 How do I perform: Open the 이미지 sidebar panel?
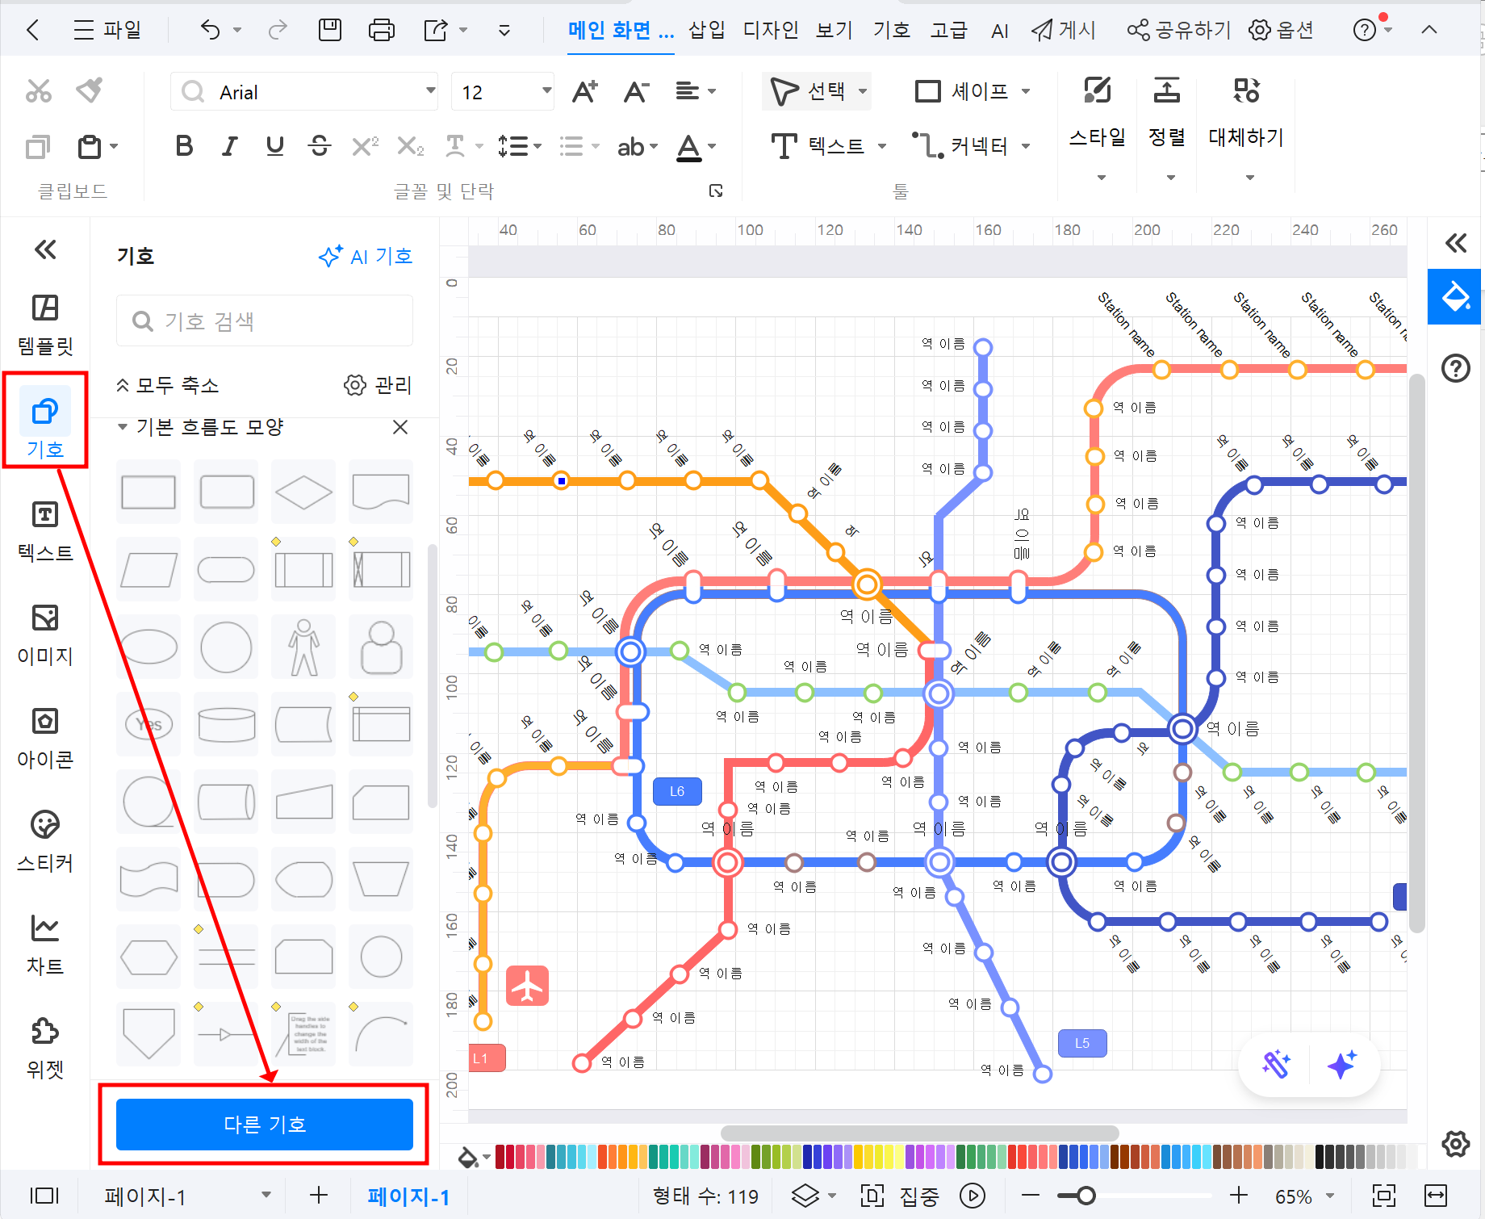[x=45, y=635]
